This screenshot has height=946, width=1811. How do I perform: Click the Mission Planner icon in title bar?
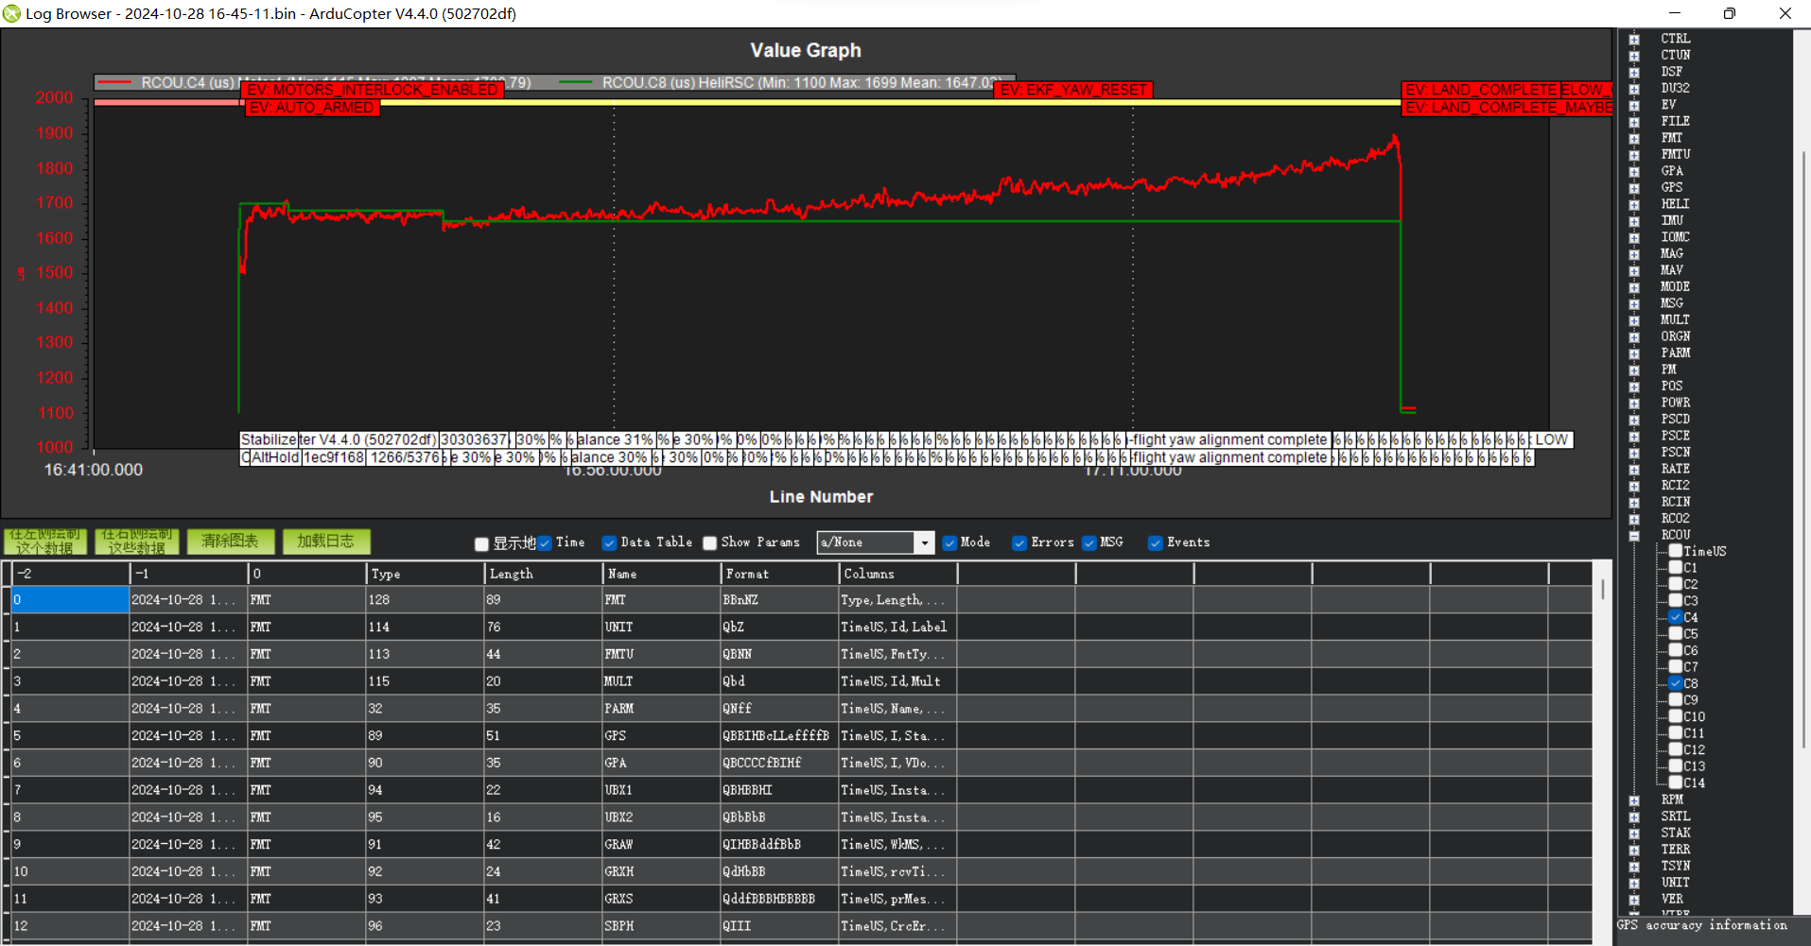point(11,13)
